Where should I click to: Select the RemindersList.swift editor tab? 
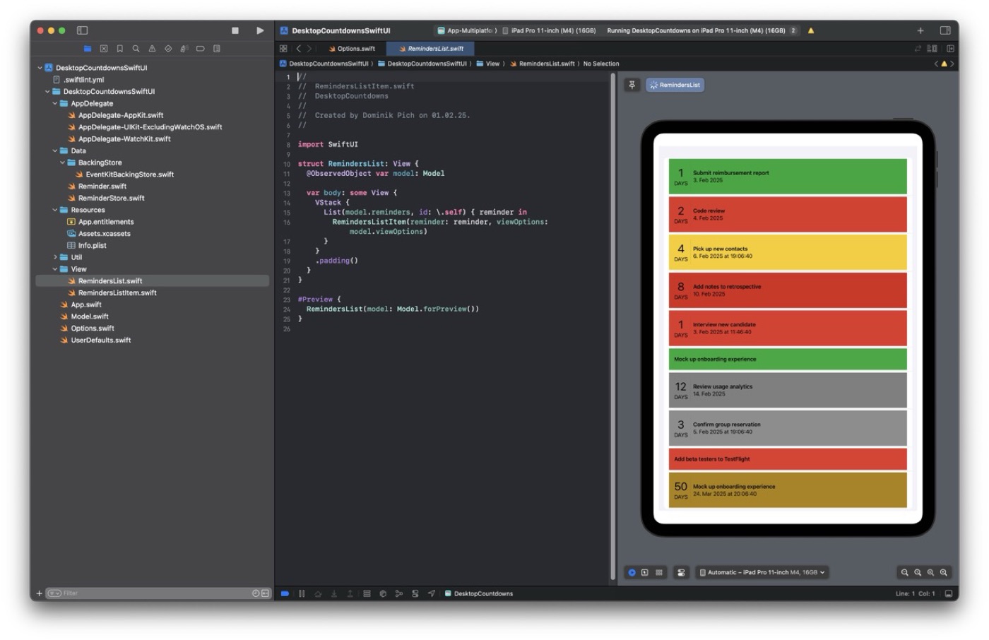click(x=431, y=49)
